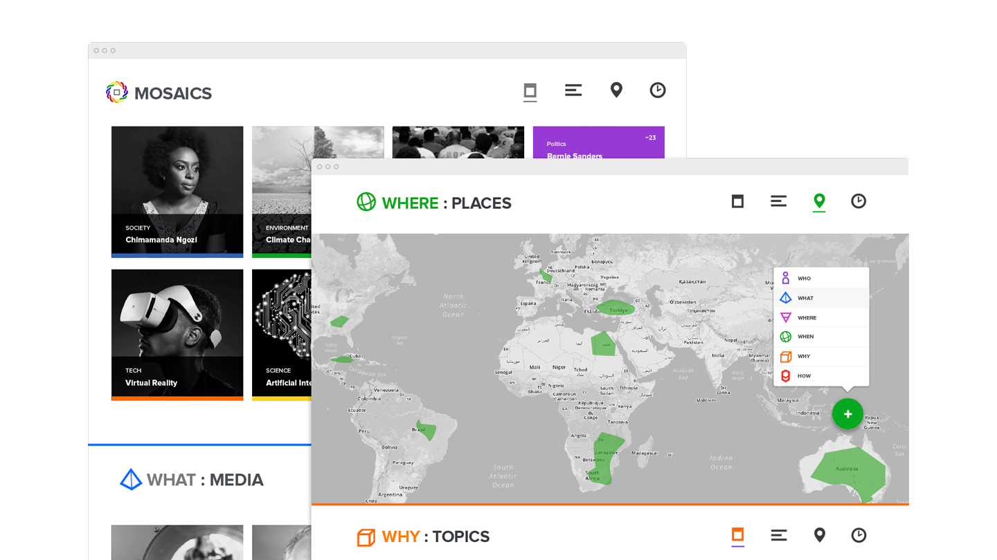This screenshot has width=997, height=560.
Task: Open the Chimamanda Ngozi society card
Action: pos(177,192)
